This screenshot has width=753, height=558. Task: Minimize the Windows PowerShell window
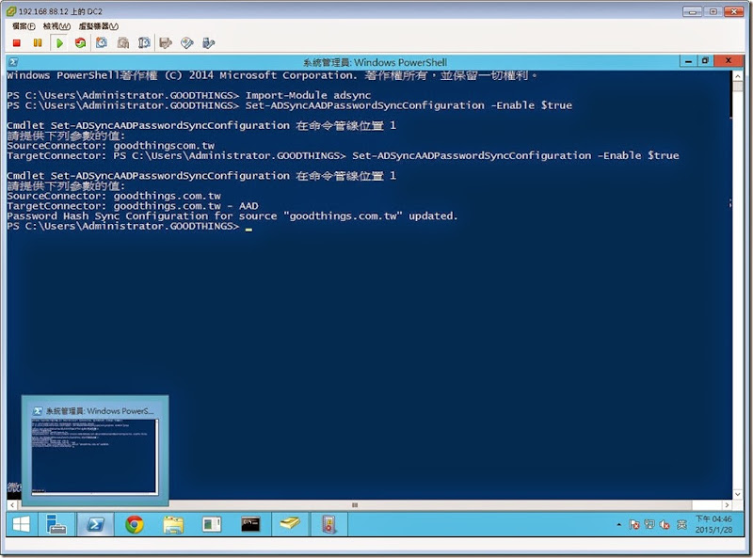(x=688, y=61)
